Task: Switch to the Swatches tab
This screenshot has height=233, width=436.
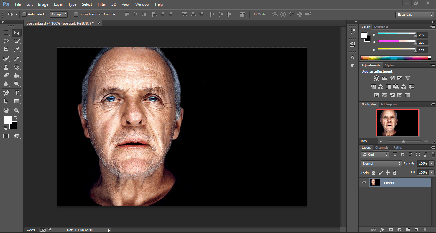Action: [x=381, y=27]
